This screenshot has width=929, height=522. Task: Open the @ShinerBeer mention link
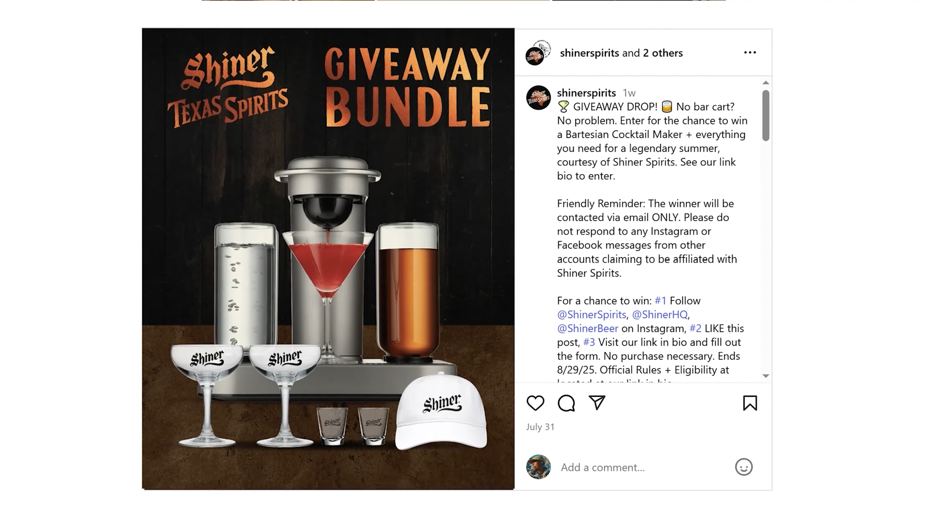[587, 329]
